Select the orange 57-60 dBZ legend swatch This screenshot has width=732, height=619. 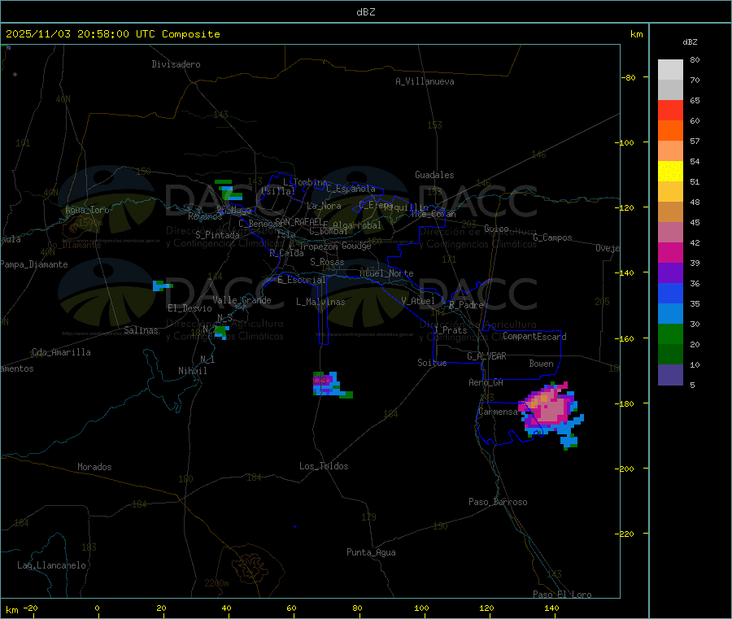670,131
